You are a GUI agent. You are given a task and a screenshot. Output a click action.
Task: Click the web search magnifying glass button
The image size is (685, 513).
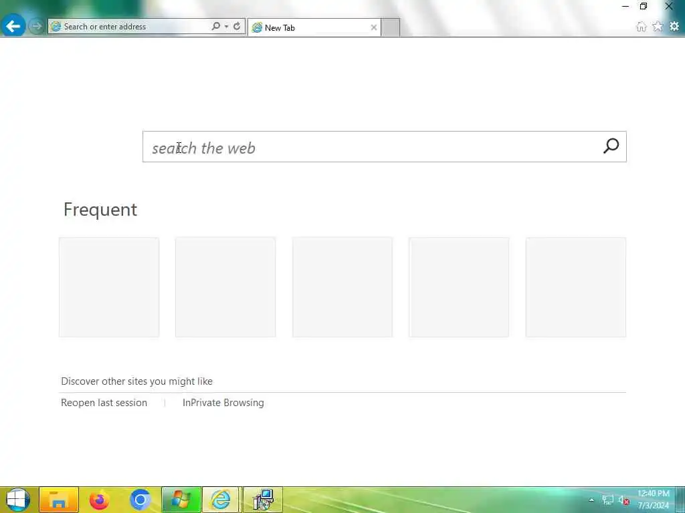click(611, 146)
